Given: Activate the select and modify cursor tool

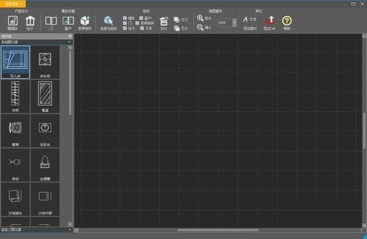Looking at the screenshot, I should click(x=108, y=21).
